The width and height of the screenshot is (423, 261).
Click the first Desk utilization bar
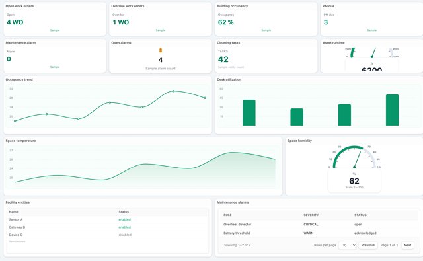click(x=249, y=113)
